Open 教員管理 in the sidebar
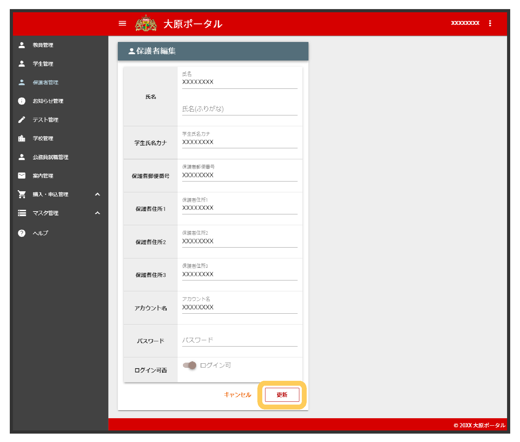This screenshot has width=520, height=442. coord(43,45)
